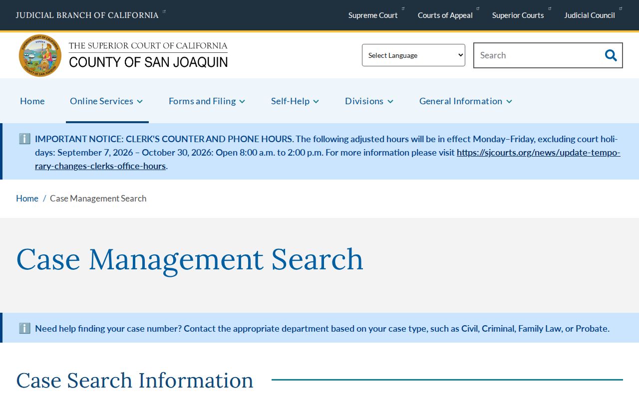Open the Select Language dropdown
The width and height of the screenshot is (639, 399).
tap(413, 55)
